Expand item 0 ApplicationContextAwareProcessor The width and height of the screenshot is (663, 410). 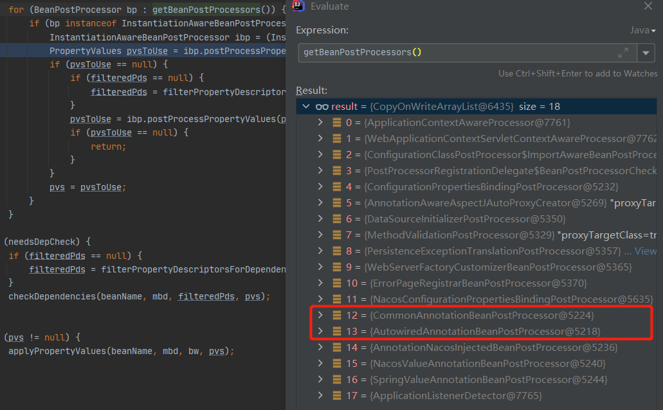click(320, 122)
